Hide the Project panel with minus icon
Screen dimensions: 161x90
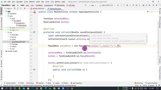point(28,8)
